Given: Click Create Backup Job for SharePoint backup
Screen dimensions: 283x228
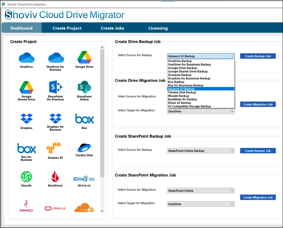Looking at the screenshot, I should 258,151.
